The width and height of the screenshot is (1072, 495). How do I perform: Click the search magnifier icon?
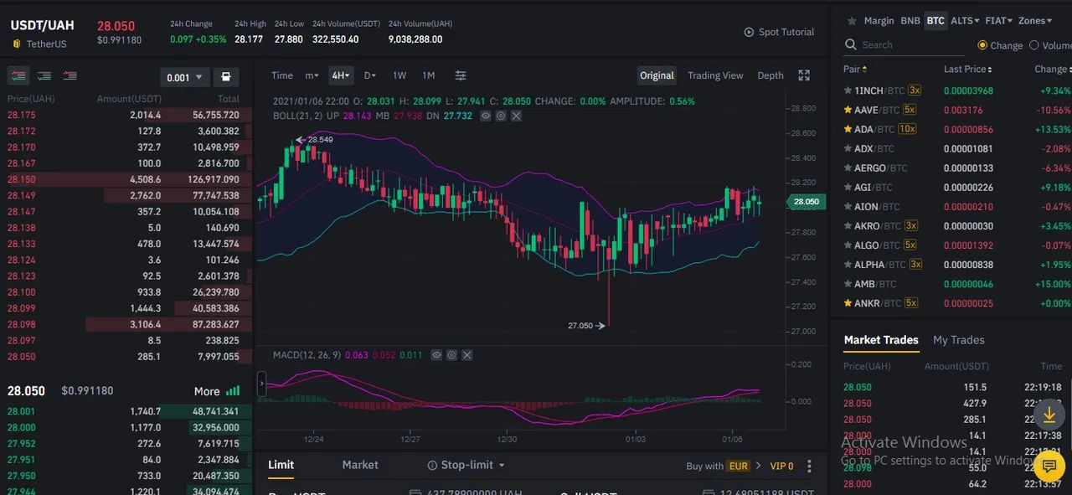[851, 44]
